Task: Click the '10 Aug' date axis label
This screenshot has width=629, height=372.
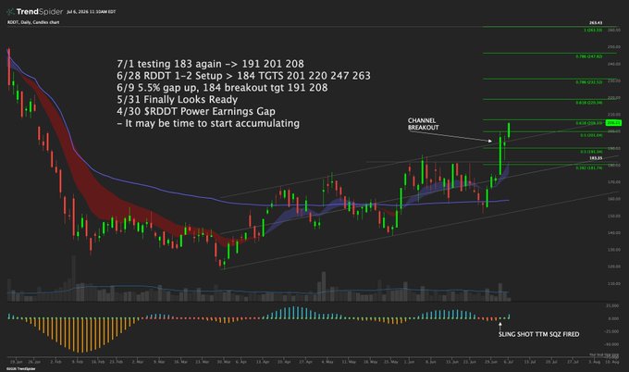Action: [614, 362]
